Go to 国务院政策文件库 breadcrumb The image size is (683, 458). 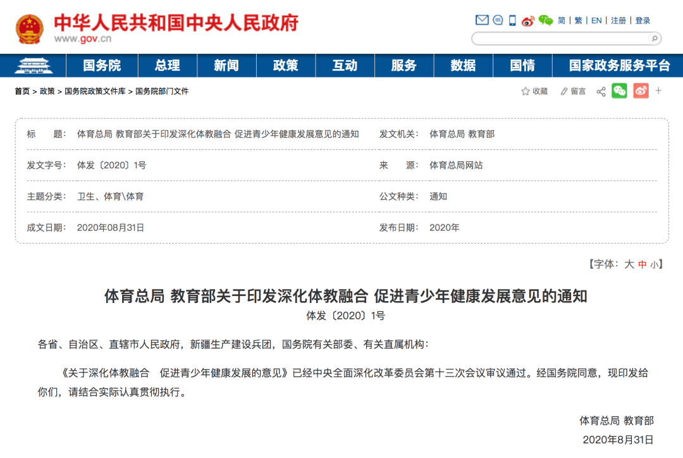coord(95,91)
